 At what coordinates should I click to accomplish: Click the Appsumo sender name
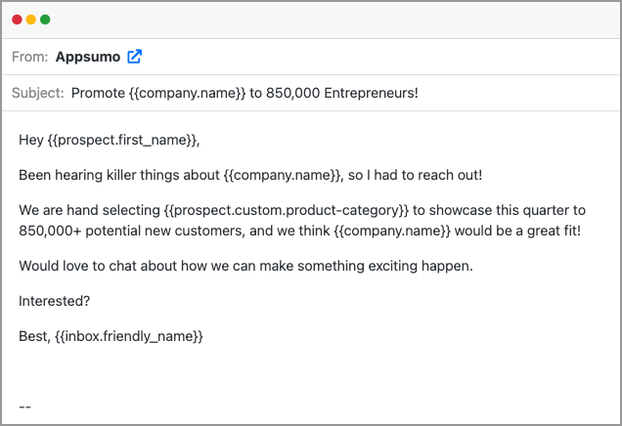(88, 57)
